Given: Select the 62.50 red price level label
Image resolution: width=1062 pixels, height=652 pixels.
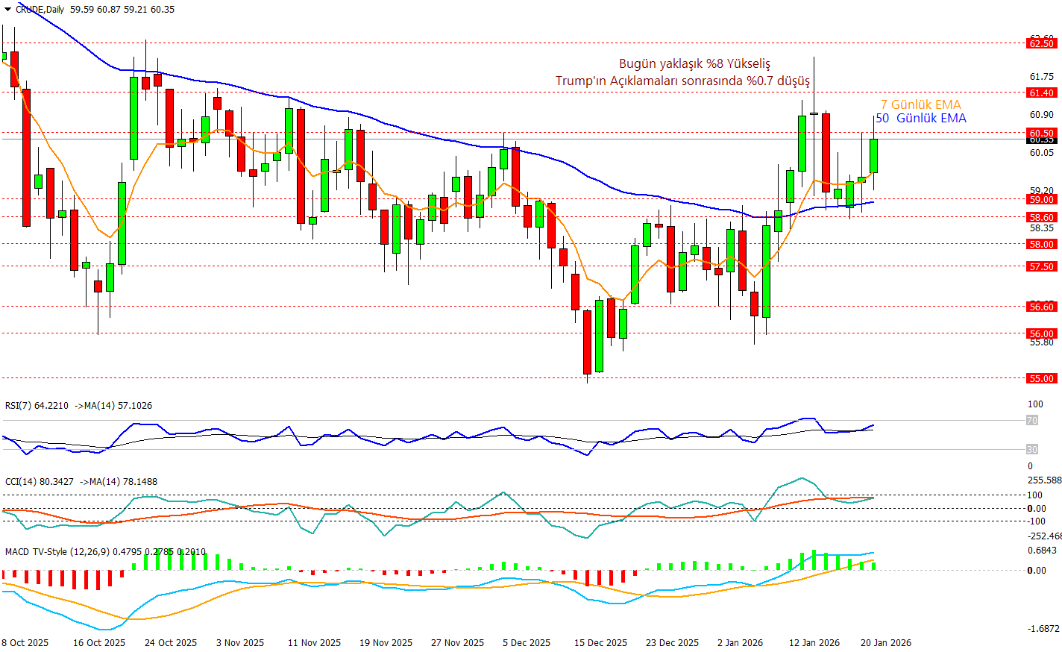Looking at the screenshot, I should [1042, 44].
